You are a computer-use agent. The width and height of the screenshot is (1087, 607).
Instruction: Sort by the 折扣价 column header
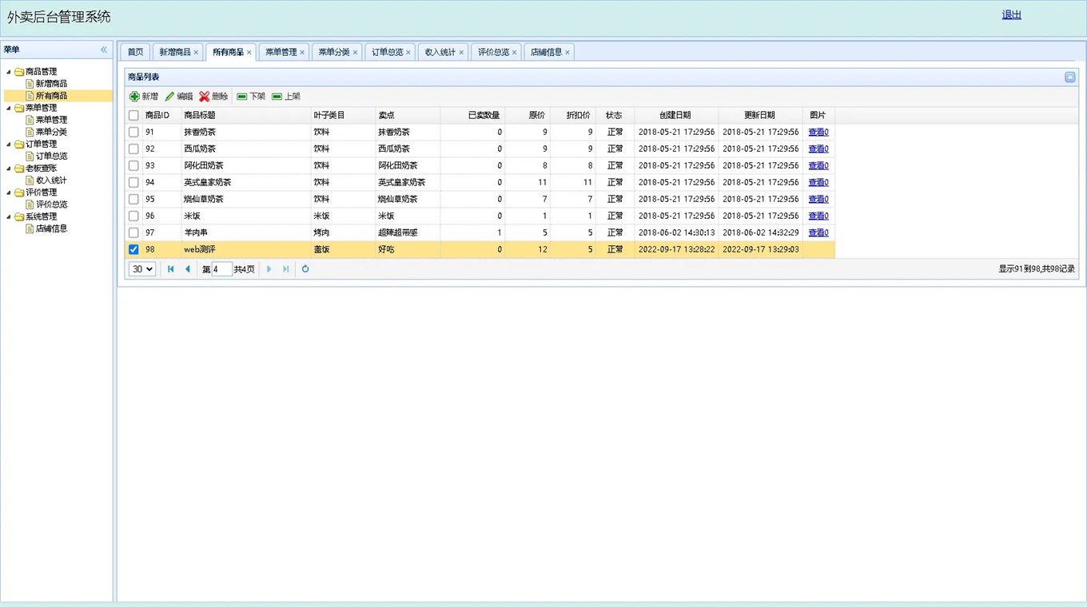click(573, 116)
